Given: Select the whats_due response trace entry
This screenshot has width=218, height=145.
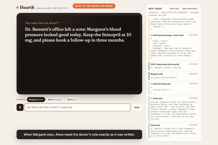Looking at the screenshot, I should click(x=174, y=109).
